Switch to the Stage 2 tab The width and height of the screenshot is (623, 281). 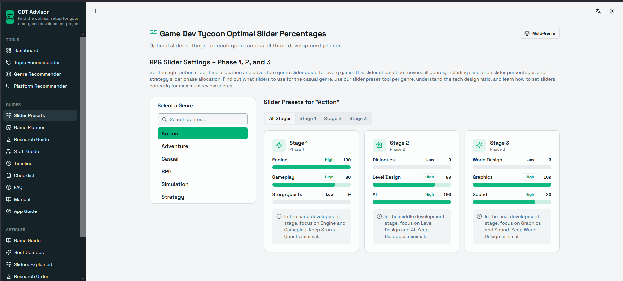(333, 118)
